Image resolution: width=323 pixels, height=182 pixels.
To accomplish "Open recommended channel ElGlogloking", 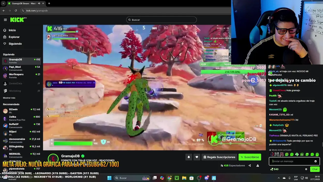I will coord(21,148).
